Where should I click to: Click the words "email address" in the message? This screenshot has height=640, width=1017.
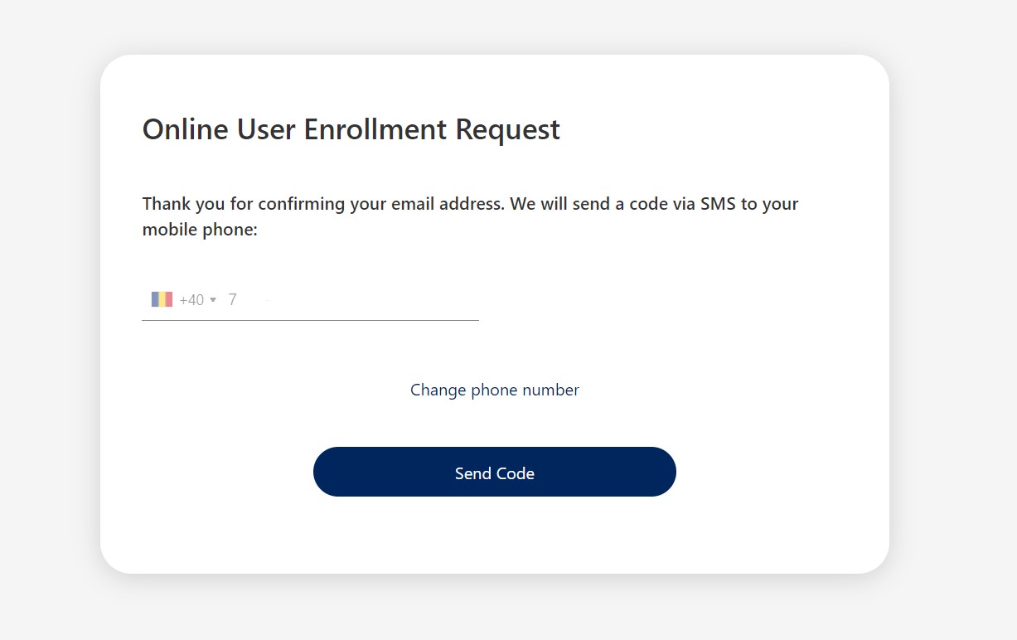point(446,204)
